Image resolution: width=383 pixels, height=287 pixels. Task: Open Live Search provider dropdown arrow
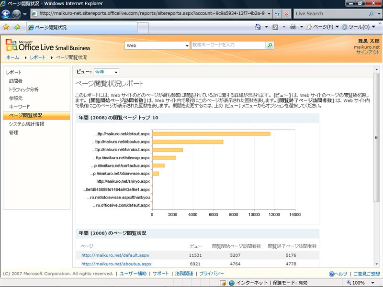[379, 14]
